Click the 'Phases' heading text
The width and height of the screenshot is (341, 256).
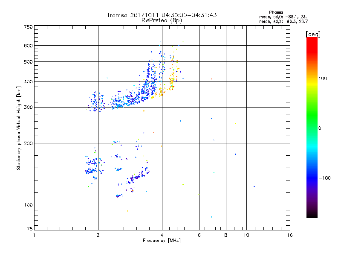pos(276,12)
